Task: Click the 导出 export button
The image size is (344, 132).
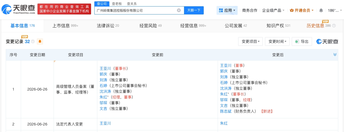Action: [x=302, y=41]
